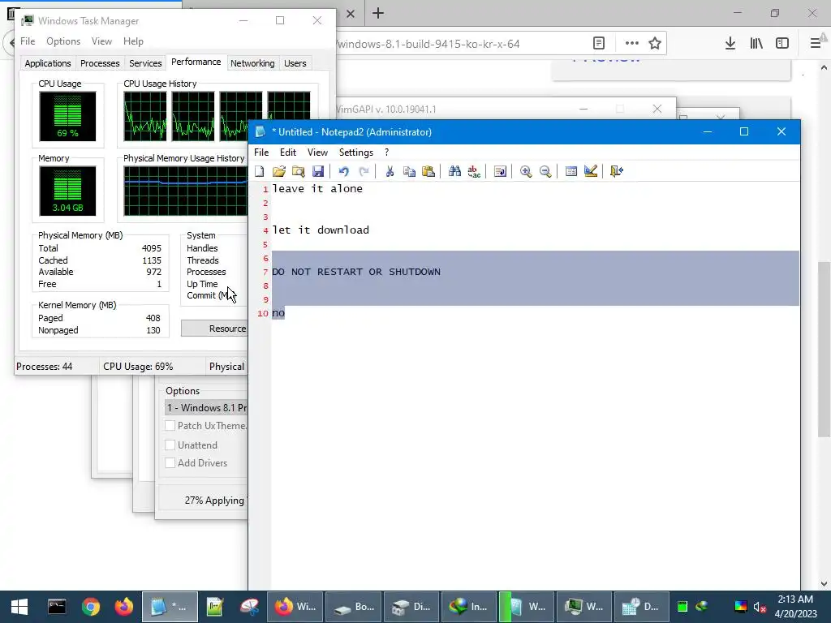
Task: Open the Firefox downloads arrow icon
Action: [x=730, y=44]
